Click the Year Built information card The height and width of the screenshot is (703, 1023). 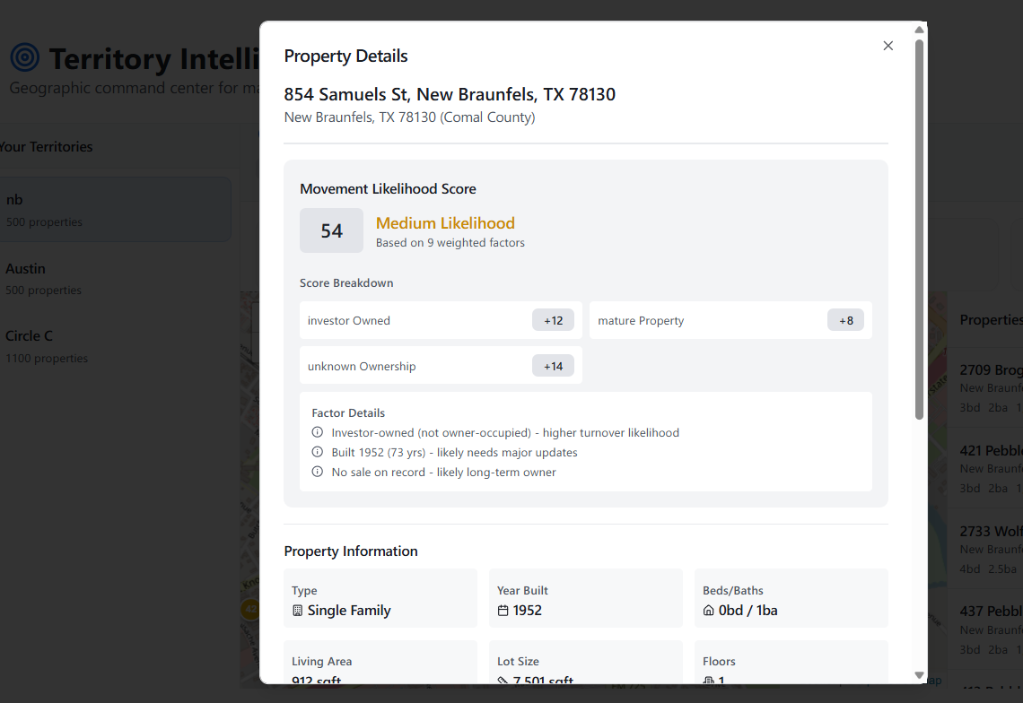585,598
